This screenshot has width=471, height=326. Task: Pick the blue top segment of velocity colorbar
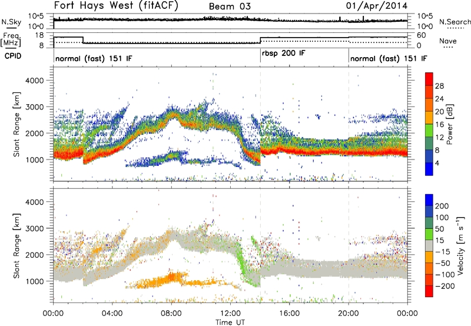(x=429, y=200)
